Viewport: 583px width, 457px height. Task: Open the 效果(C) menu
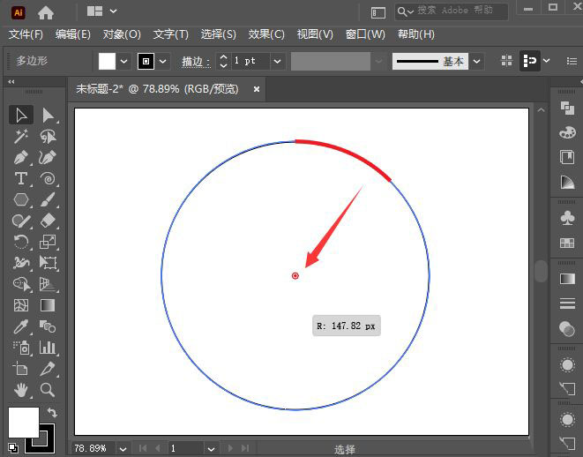pos(266,34)
